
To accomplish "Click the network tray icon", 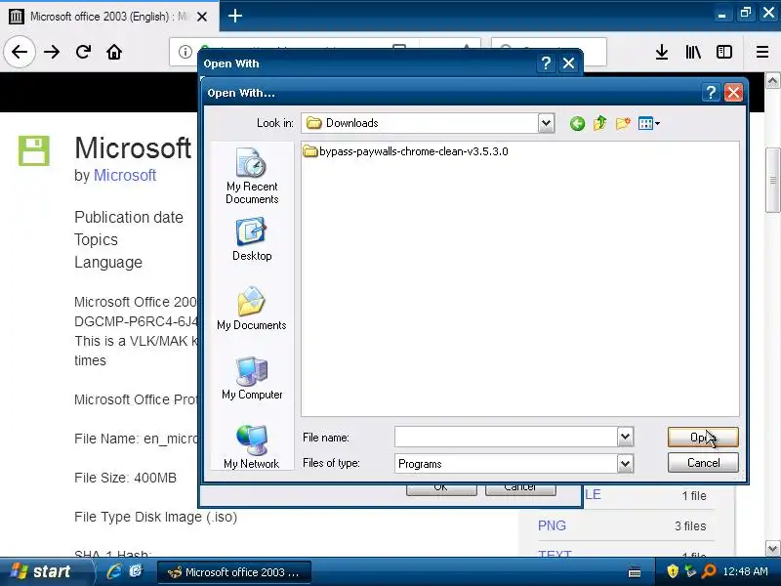I will (690, 571).
